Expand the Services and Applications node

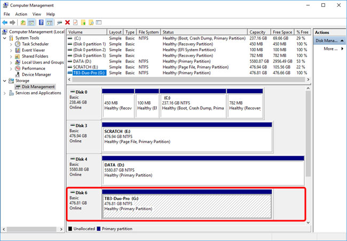5,93
